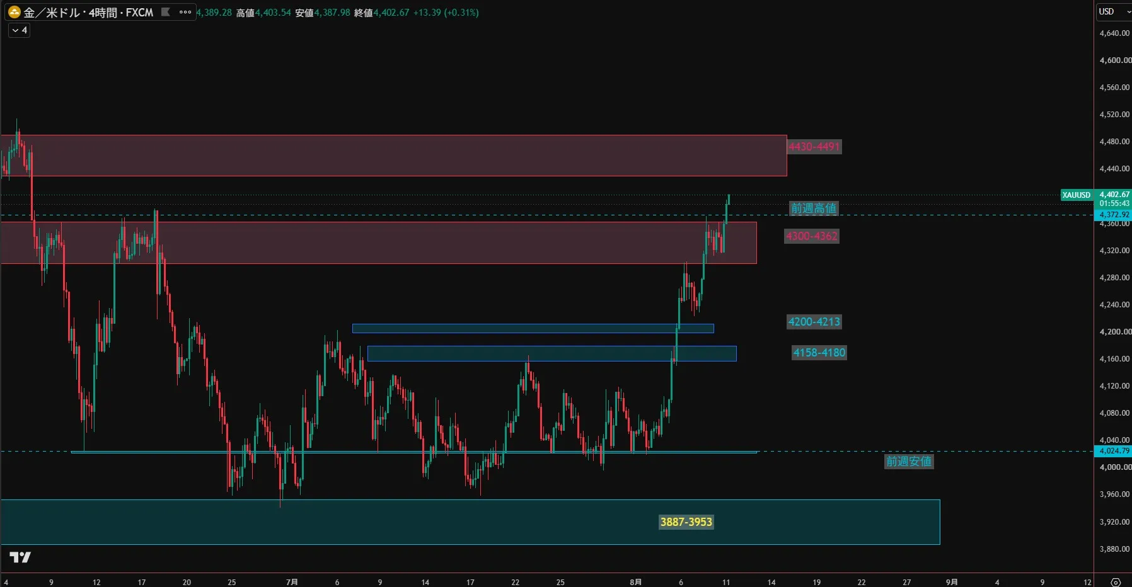
Task: Select the blue rectangle beside 4158-4180
Action: (552, 353)
